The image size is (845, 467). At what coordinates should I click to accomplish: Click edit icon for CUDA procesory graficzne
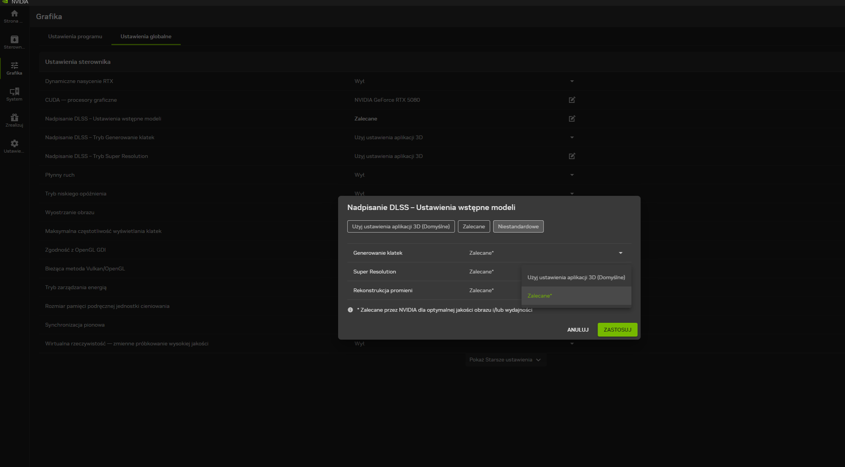click(572, 100)
